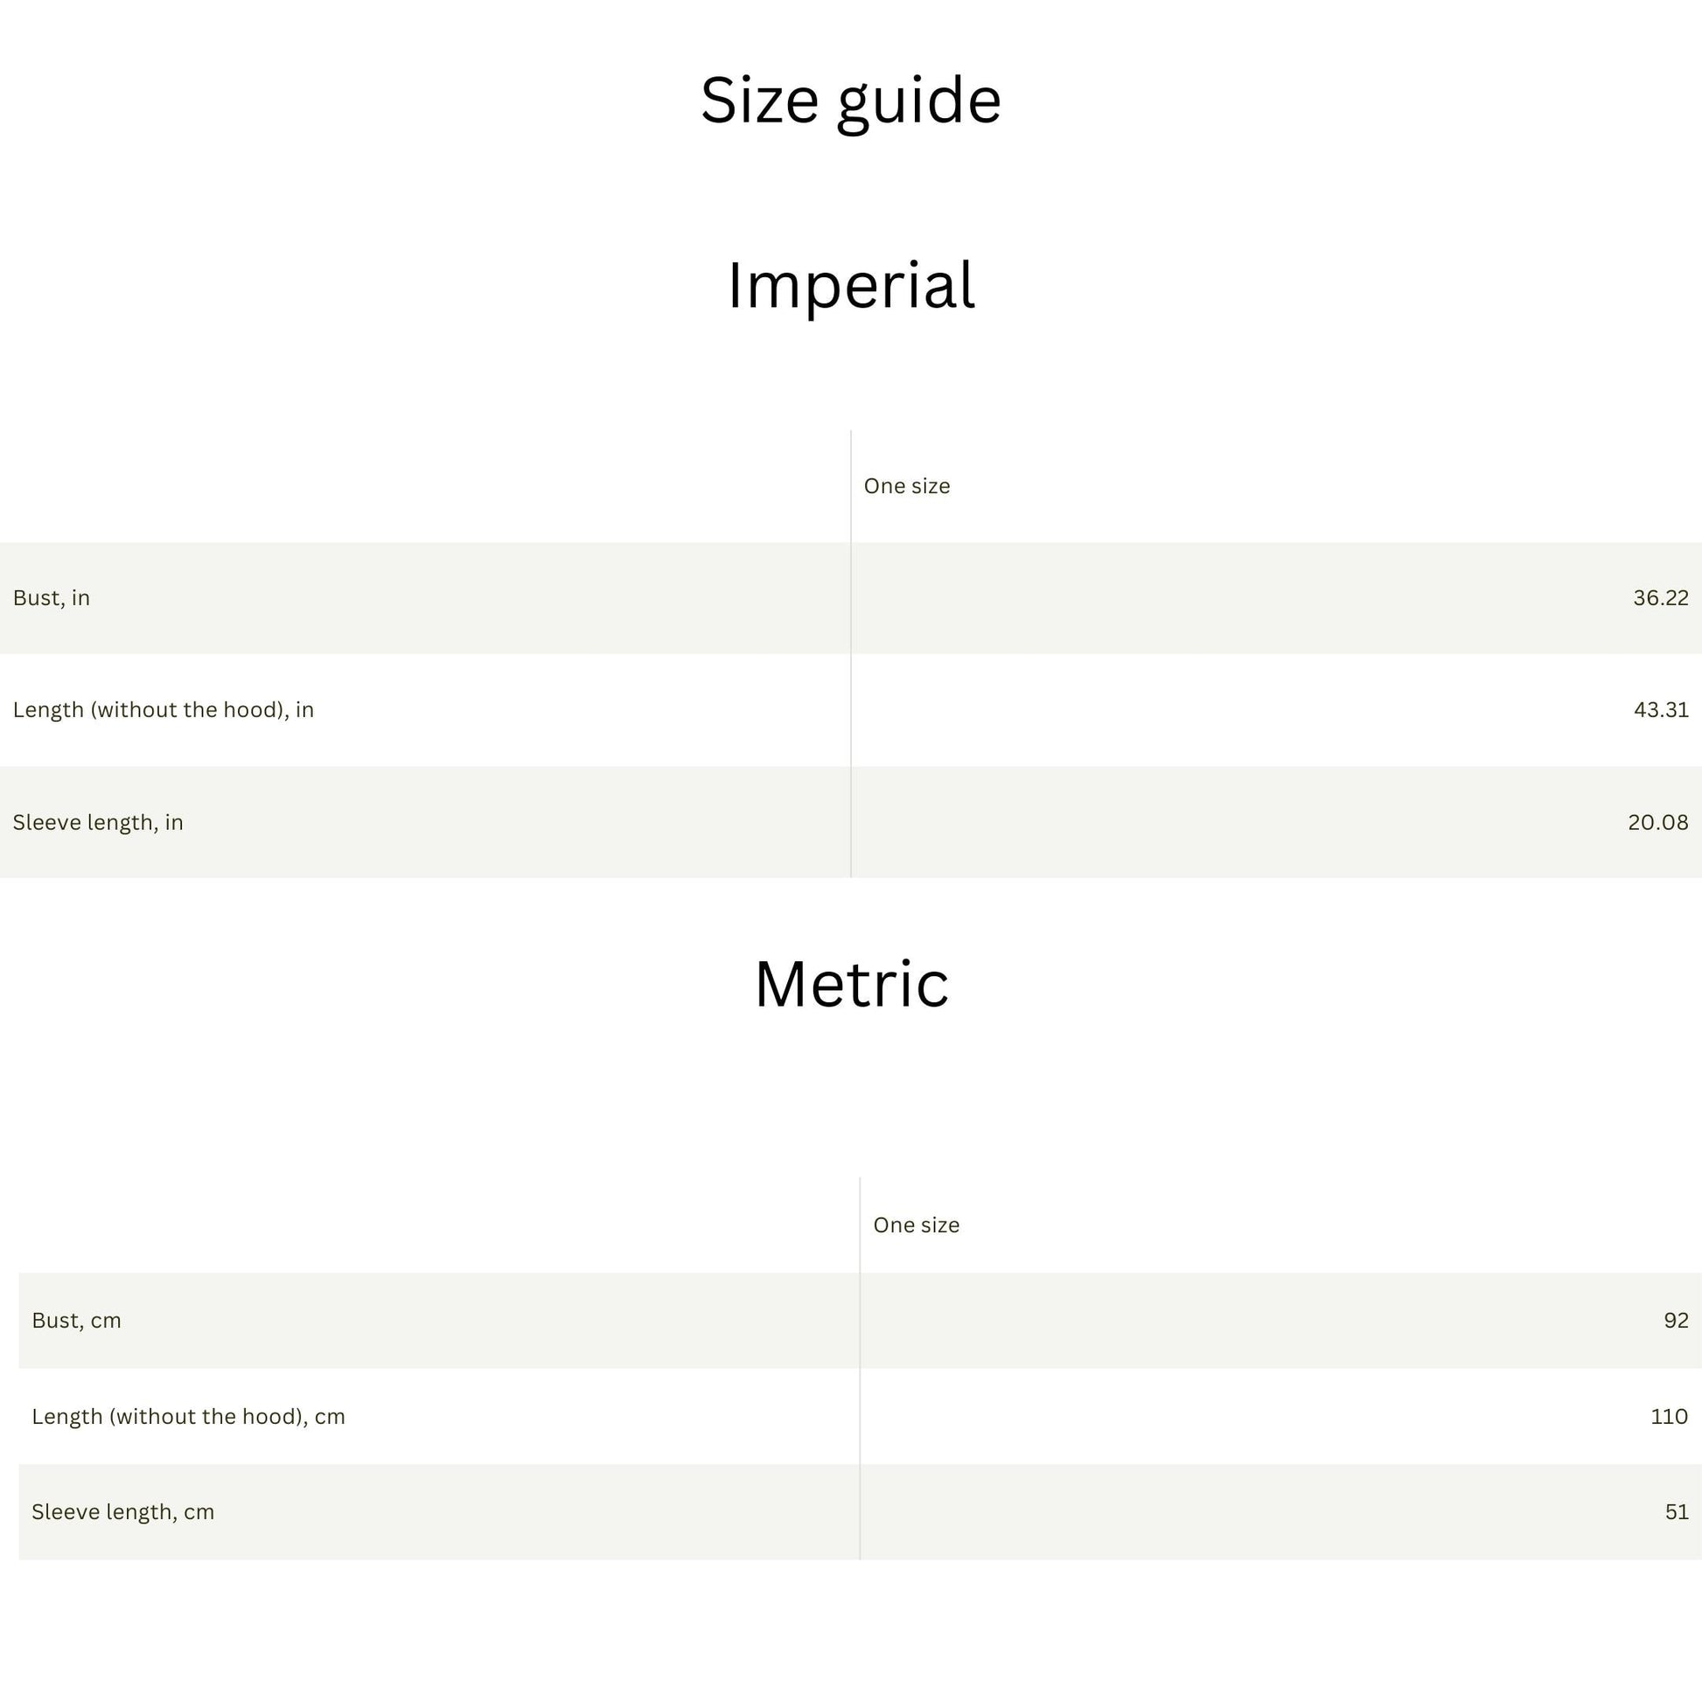The image size is (1702, 1702).
Task: Click the empty header cell above "Bust, in"
Action: 424,486
